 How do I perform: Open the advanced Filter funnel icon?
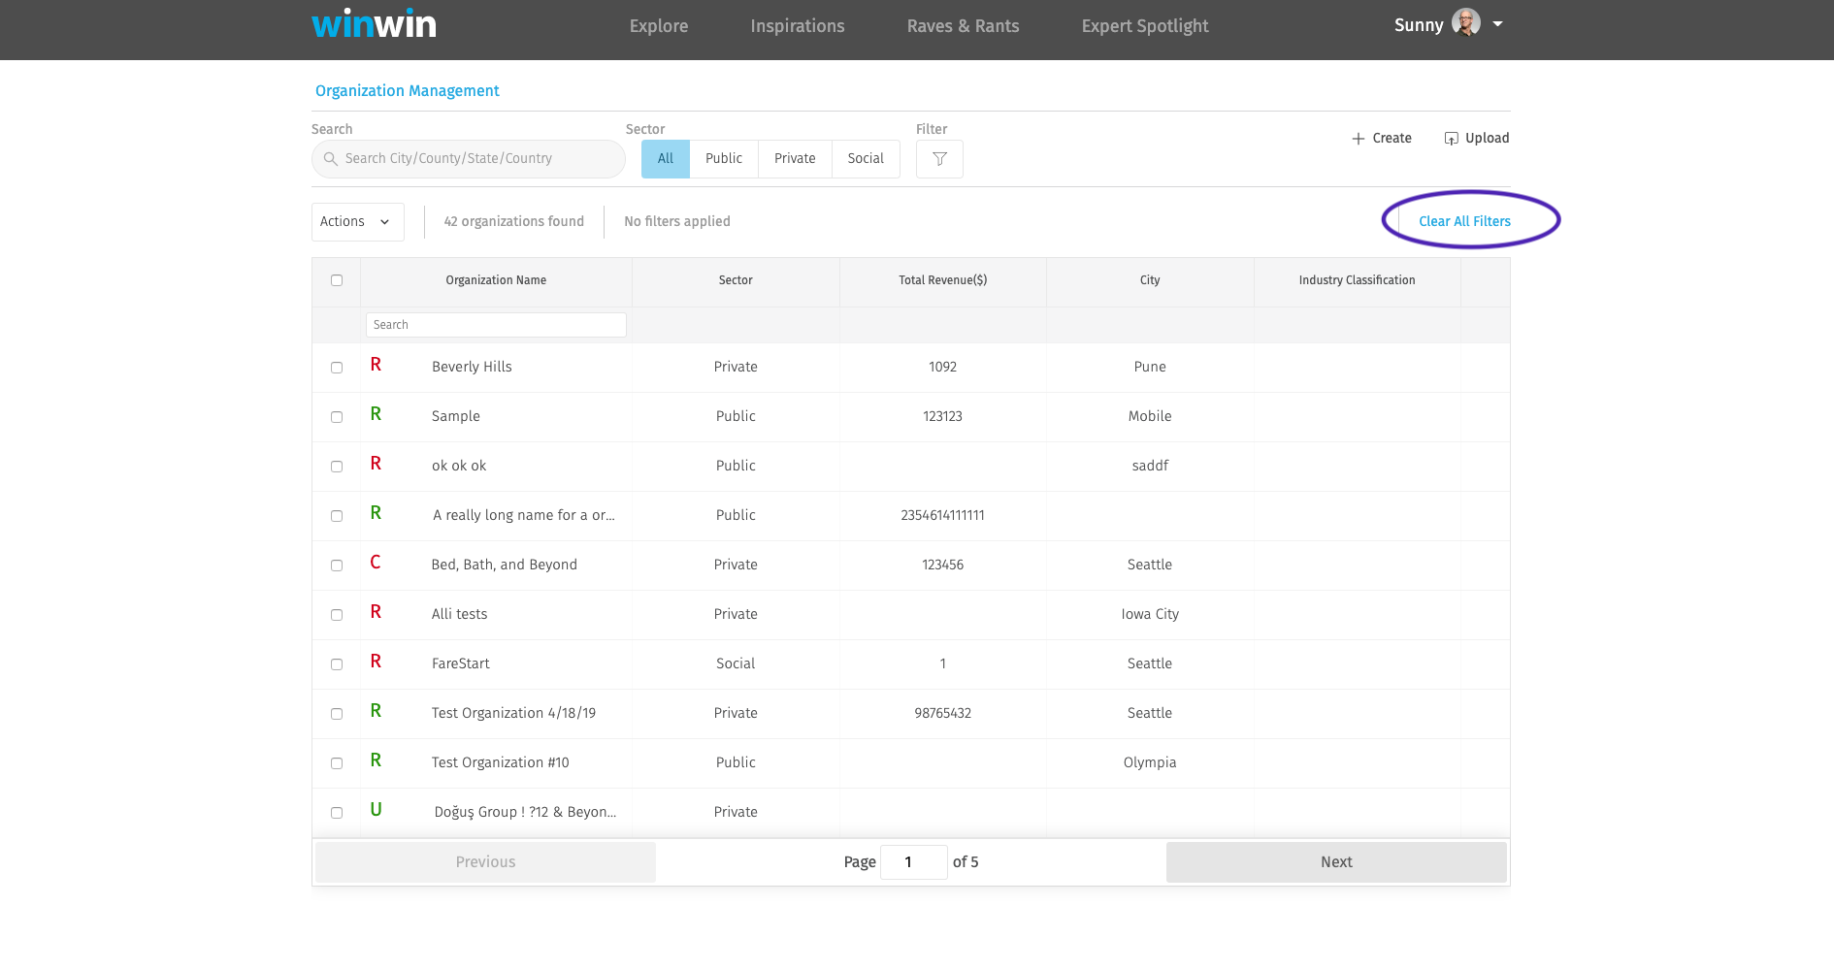coord(938,158)
